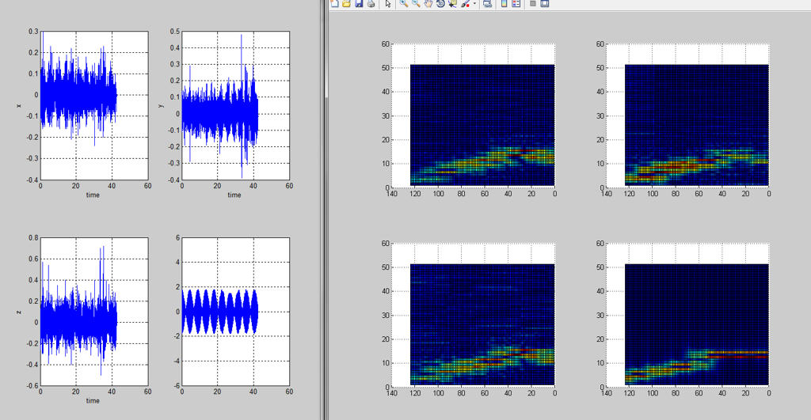Hide plot tools with the gray square icon
The width and height of the screenshot is (811, 420).
coord(533,4)
